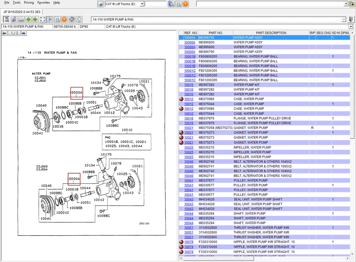Expand the dropdown arrow at the end of the info bar
This screenshot has width=356, height=262.
[351, 26]
